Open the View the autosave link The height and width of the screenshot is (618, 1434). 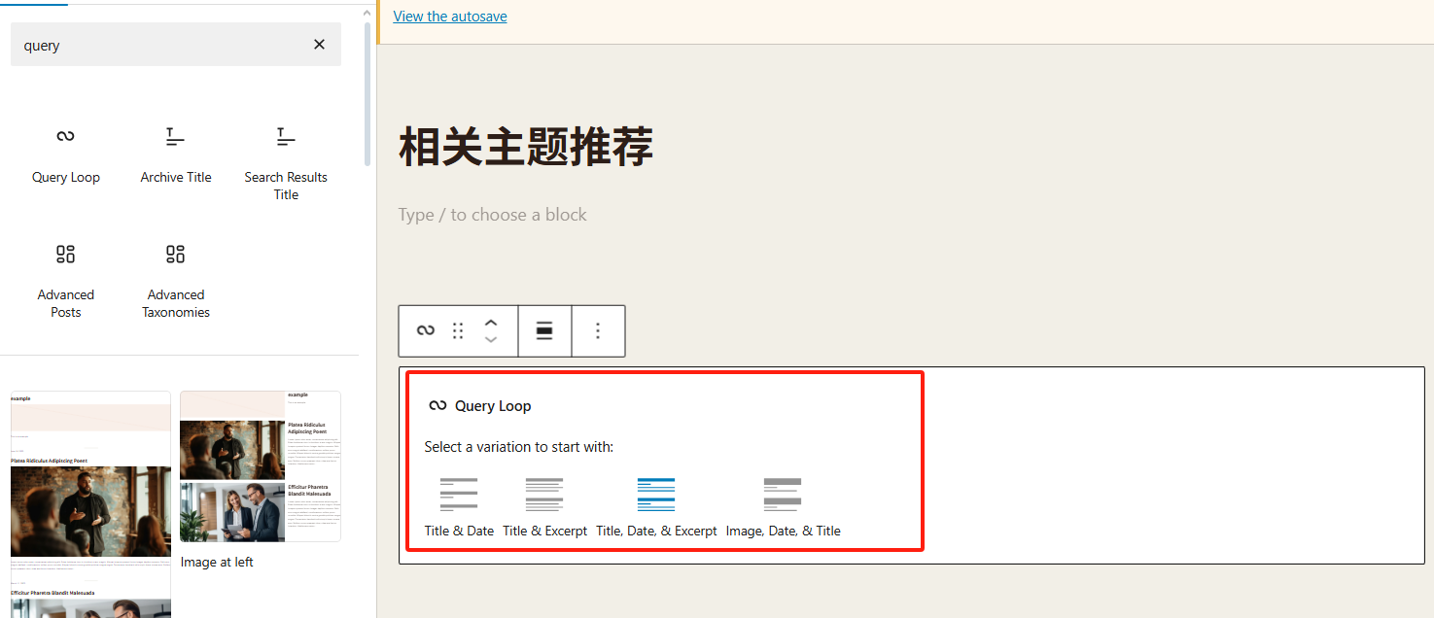[x=450, y=17]
